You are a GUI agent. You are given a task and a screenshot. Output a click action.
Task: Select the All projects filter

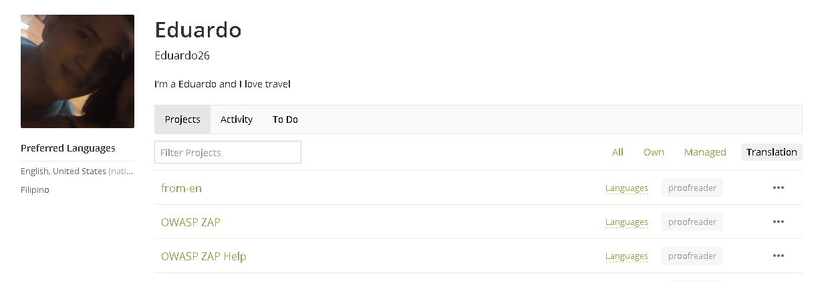(x=617, y=152)
